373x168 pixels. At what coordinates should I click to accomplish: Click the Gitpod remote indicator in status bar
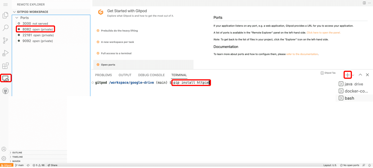tap(6, 165)
